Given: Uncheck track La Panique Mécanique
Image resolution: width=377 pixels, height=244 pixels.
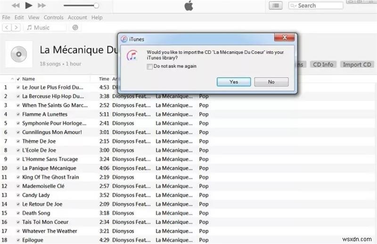Looking at the screenshot, I should point(18,168).
